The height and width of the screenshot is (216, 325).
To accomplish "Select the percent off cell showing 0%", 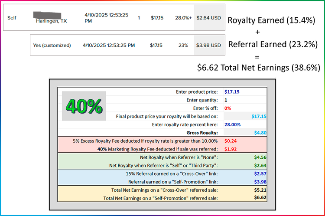I will (x=228, y=108).
